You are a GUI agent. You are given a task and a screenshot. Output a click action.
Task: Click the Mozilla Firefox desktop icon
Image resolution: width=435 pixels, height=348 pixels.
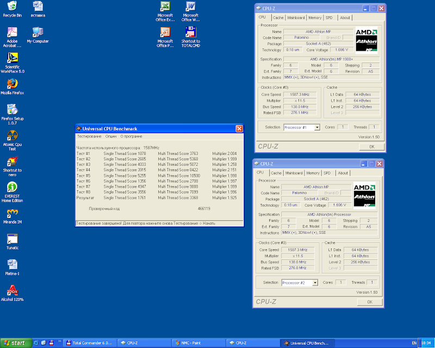click(13, 86)
